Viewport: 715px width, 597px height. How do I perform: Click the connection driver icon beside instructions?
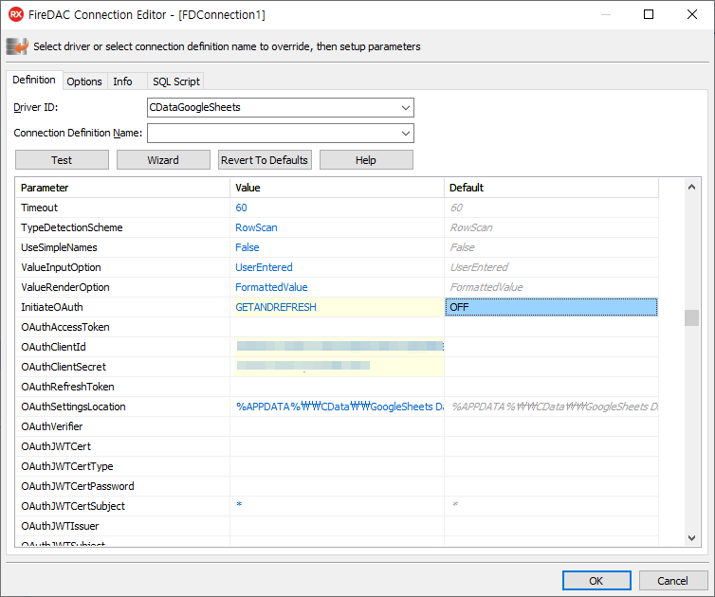point(17,46)
